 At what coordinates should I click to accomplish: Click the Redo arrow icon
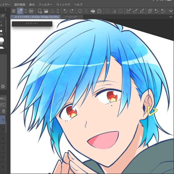click(72, 11)
